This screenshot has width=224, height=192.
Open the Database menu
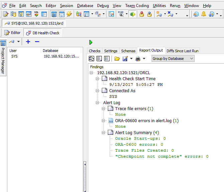(x=85, y=6)
